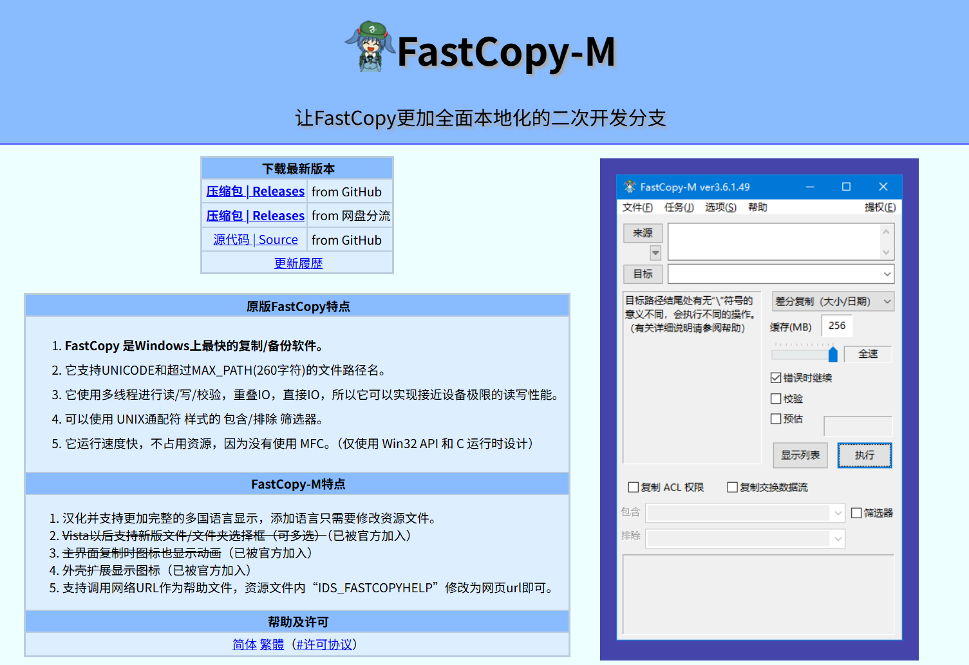Viewport: 969px width, 665px height.
Task: Open the #许可协议 link
Action: pos(325,644)
